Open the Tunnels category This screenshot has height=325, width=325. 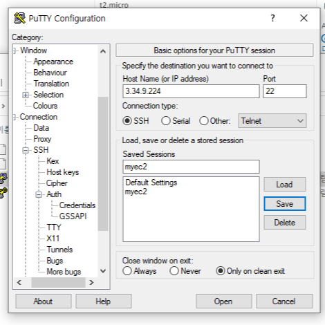[x=59, y=250]
